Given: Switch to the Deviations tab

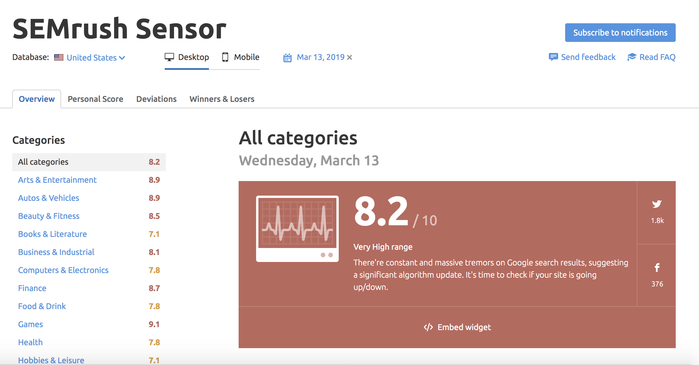Looking at the screenshot, I should [157, 99].
